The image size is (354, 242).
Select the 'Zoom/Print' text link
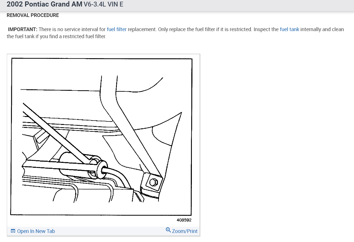185,231
